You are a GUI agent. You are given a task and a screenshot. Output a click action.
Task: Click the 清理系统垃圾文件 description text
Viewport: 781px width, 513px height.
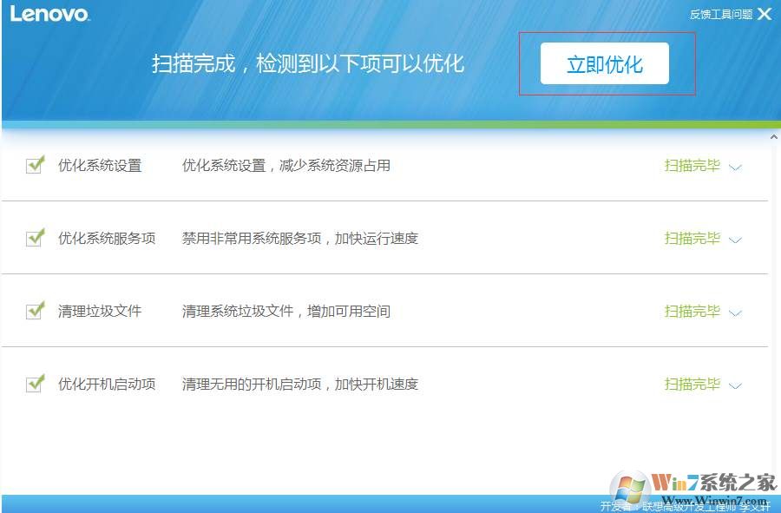pyautogui.click(x=285, y=311)
